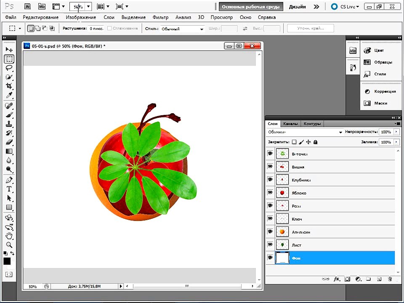
Task: Pick the Eyedropper tool
Action: tap(9, 96)
